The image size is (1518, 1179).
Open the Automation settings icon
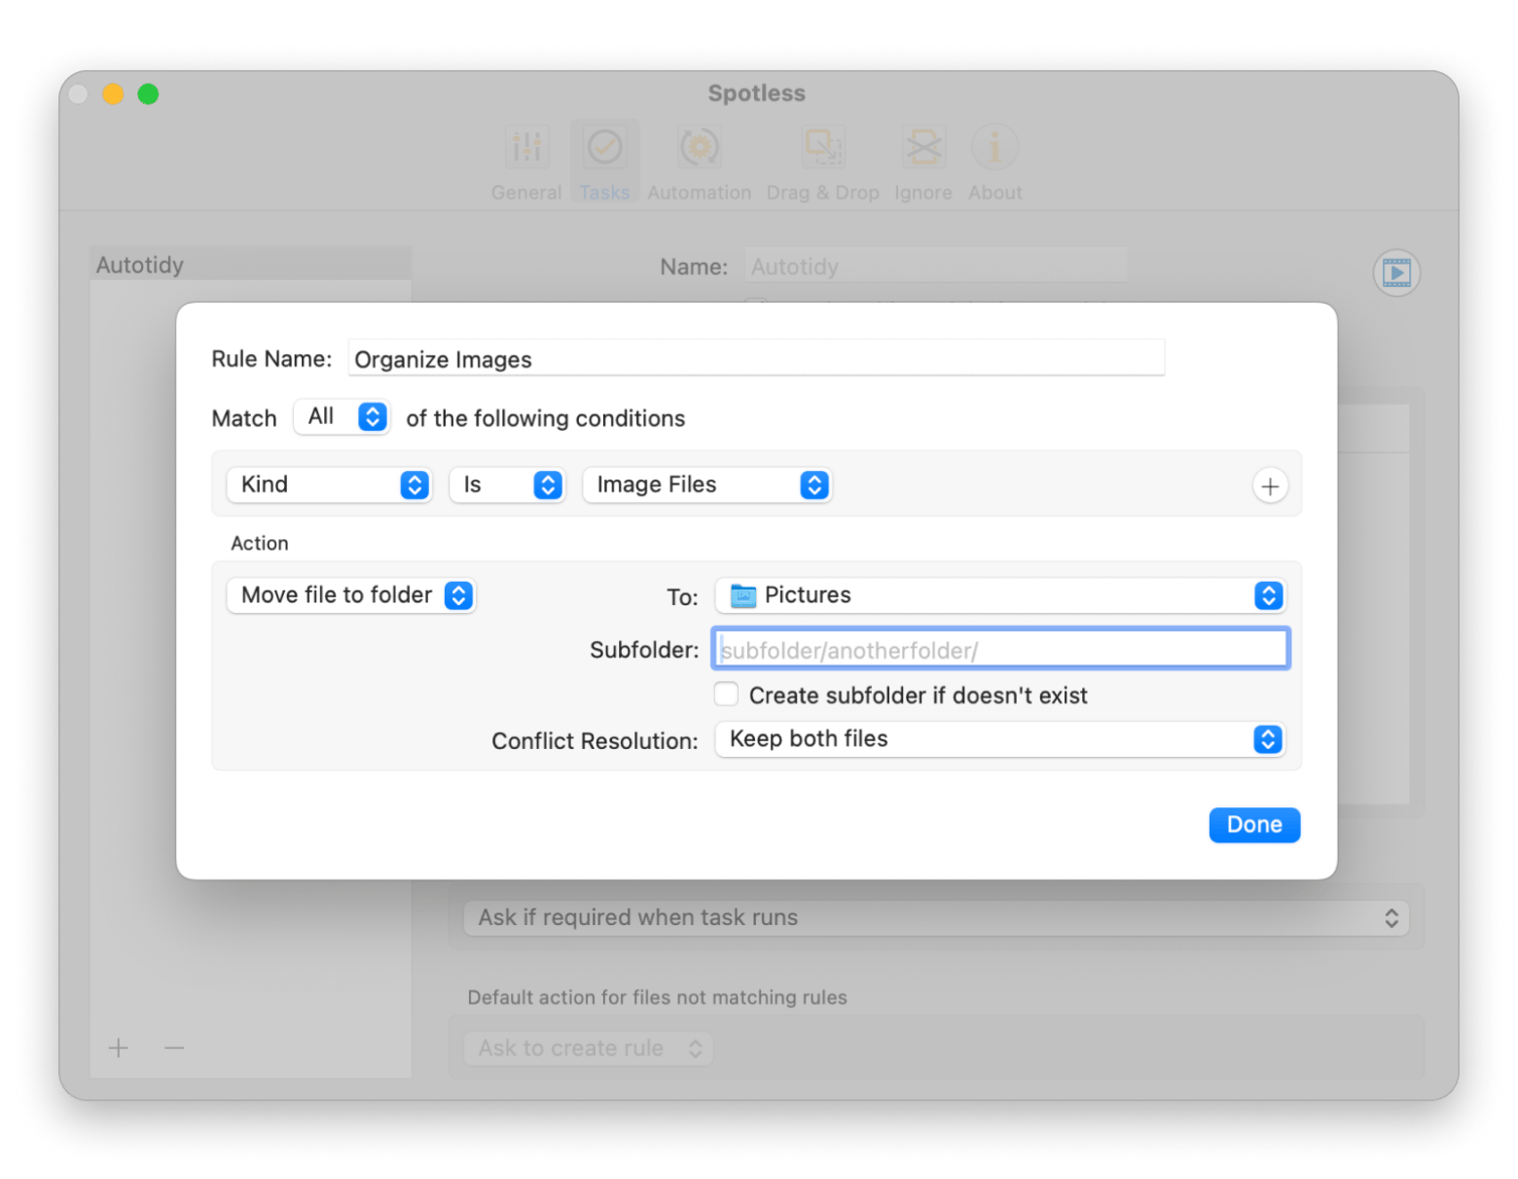pos(699,149)
